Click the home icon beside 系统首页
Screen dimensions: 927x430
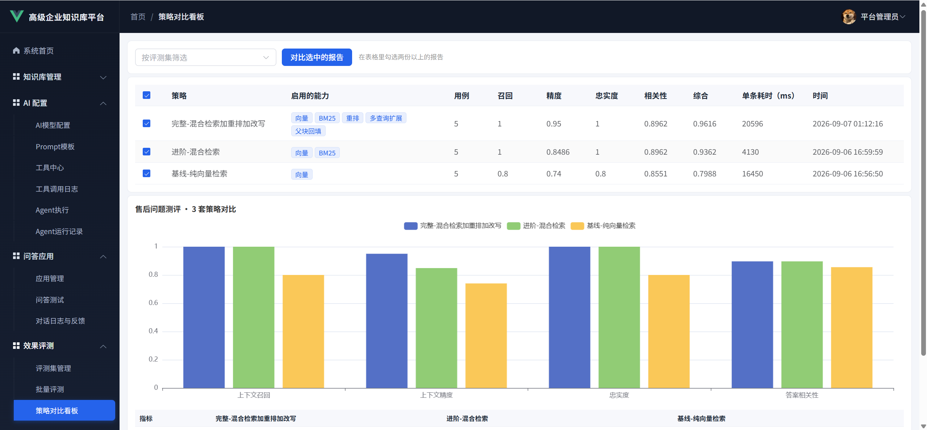pyautogui.click(x=16, y=50)
